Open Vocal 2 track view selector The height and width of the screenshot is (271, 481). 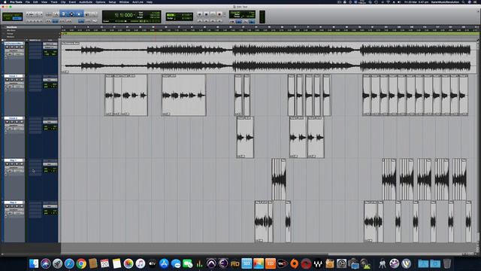(x=14, y=126)
